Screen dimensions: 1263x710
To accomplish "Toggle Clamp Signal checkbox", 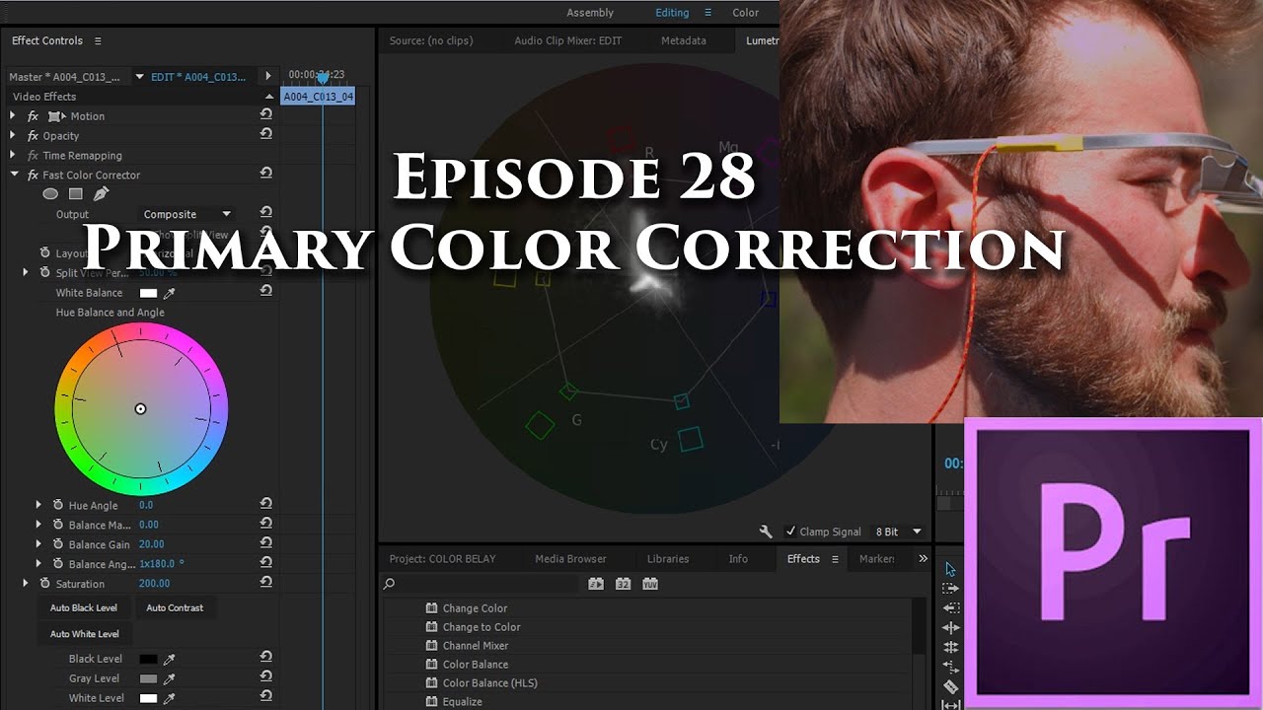I will coord(790,532).
